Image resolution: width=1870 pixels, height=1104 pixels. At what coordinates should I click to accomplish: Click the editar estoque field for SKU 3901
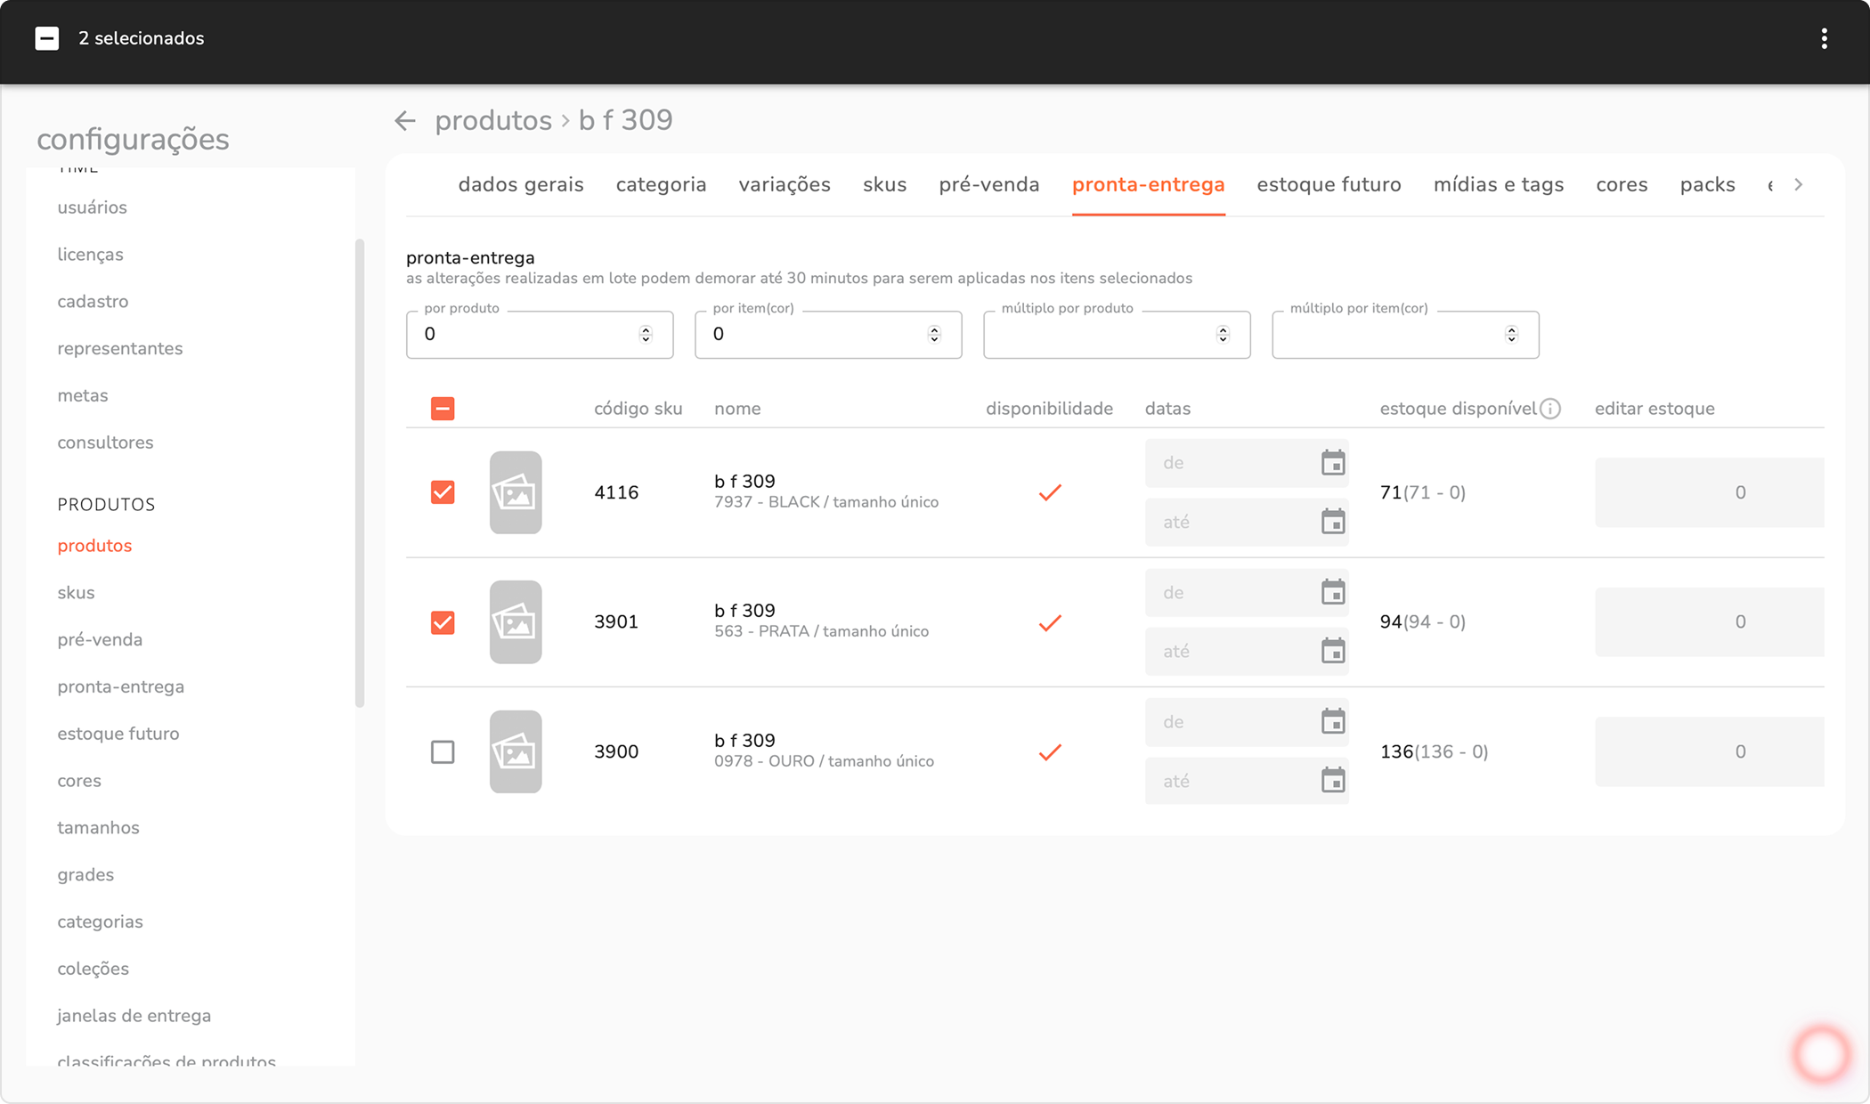point(1709,622)
